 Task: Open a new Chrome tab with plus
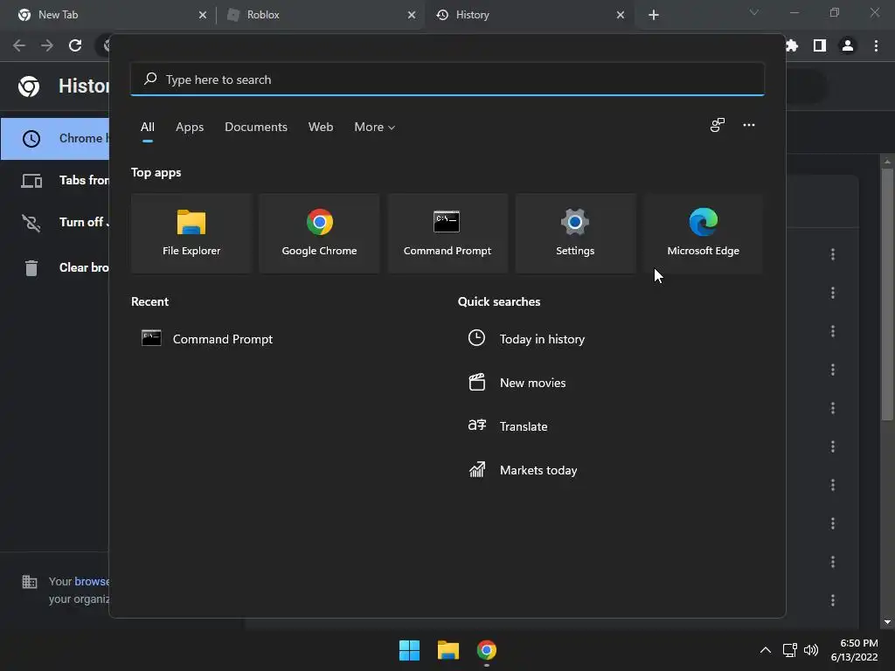tap(654, 15)
